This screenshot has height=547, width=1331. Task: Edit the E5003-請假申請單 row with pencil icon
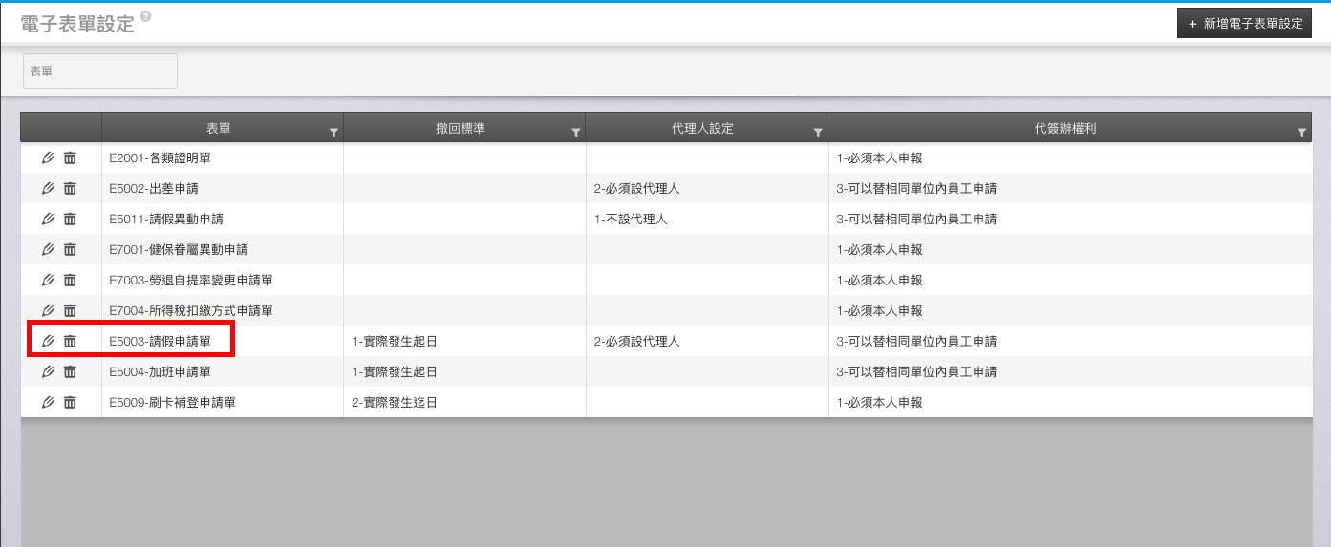pyautogui.click(x=49, y=341)
